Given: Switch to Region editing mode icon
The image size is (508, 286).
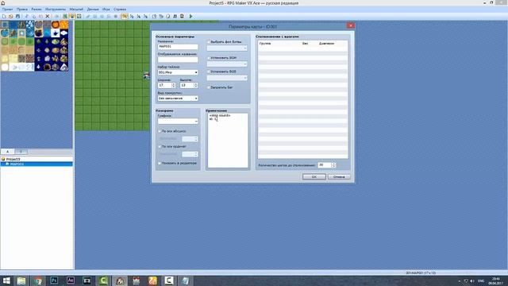Looking at the screenshot, I should tap(79, 16).
